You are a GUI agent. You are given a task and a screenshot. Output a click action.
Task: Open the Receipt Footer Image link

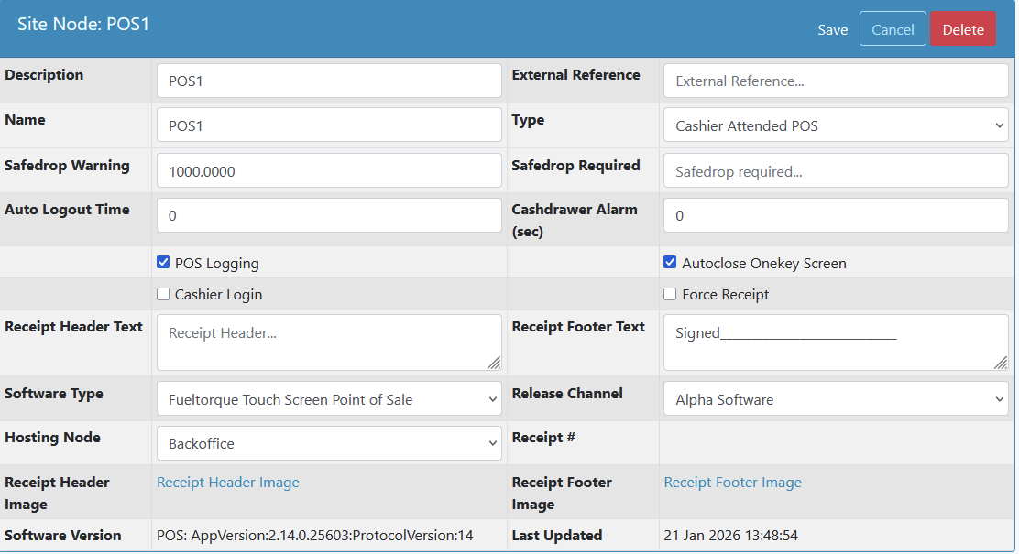732,482
